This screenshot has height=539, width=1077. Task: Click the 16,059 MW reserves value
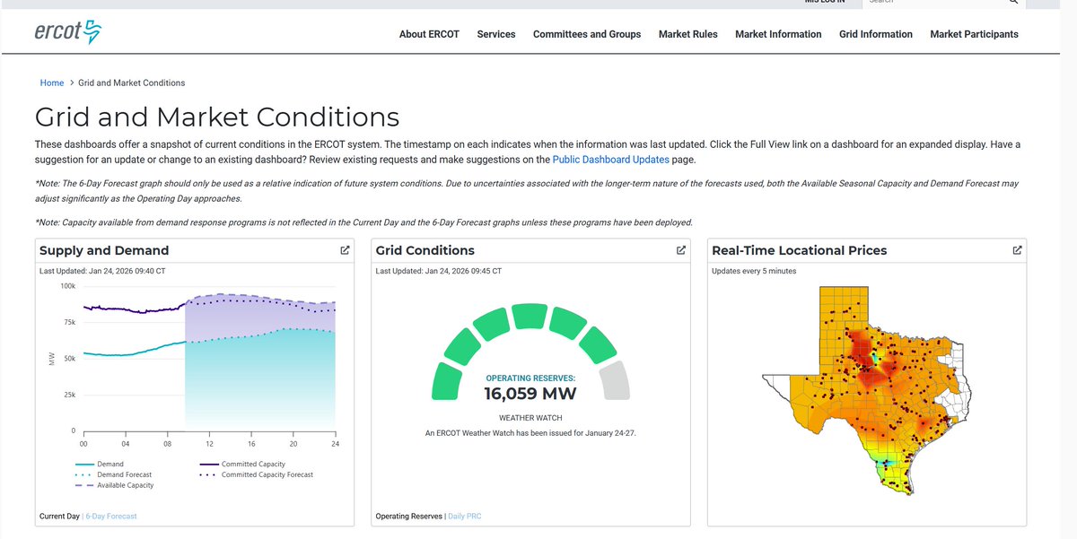tap(530, 394)
